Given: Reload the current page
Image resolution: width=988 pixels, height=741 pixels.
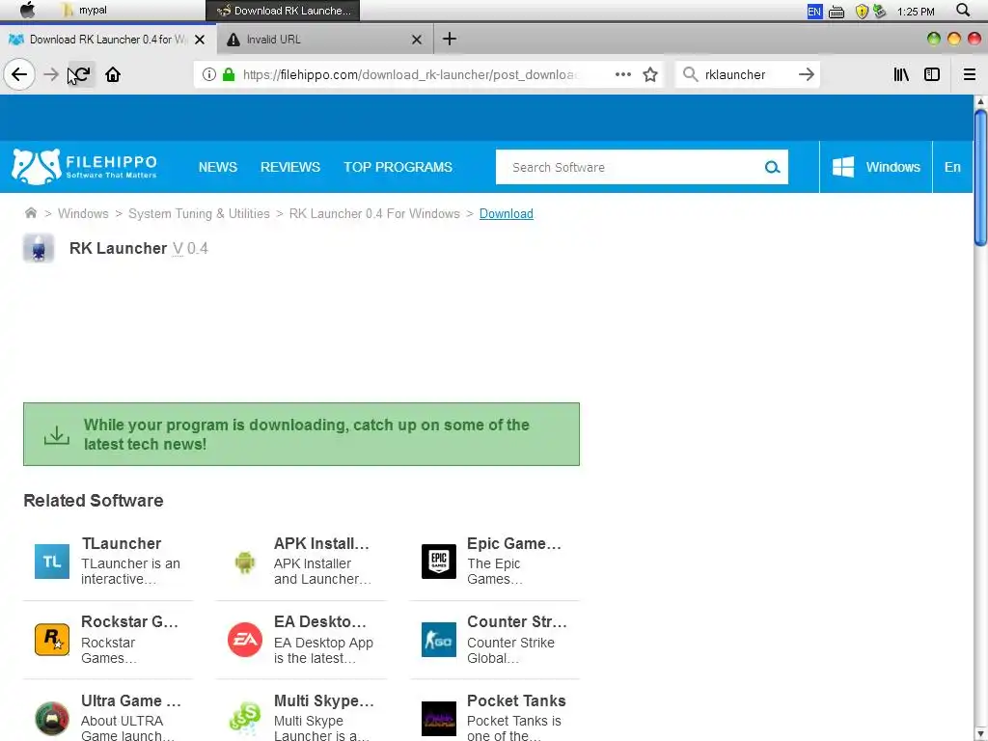Looking at the screenshot, I should coord(81,74).
